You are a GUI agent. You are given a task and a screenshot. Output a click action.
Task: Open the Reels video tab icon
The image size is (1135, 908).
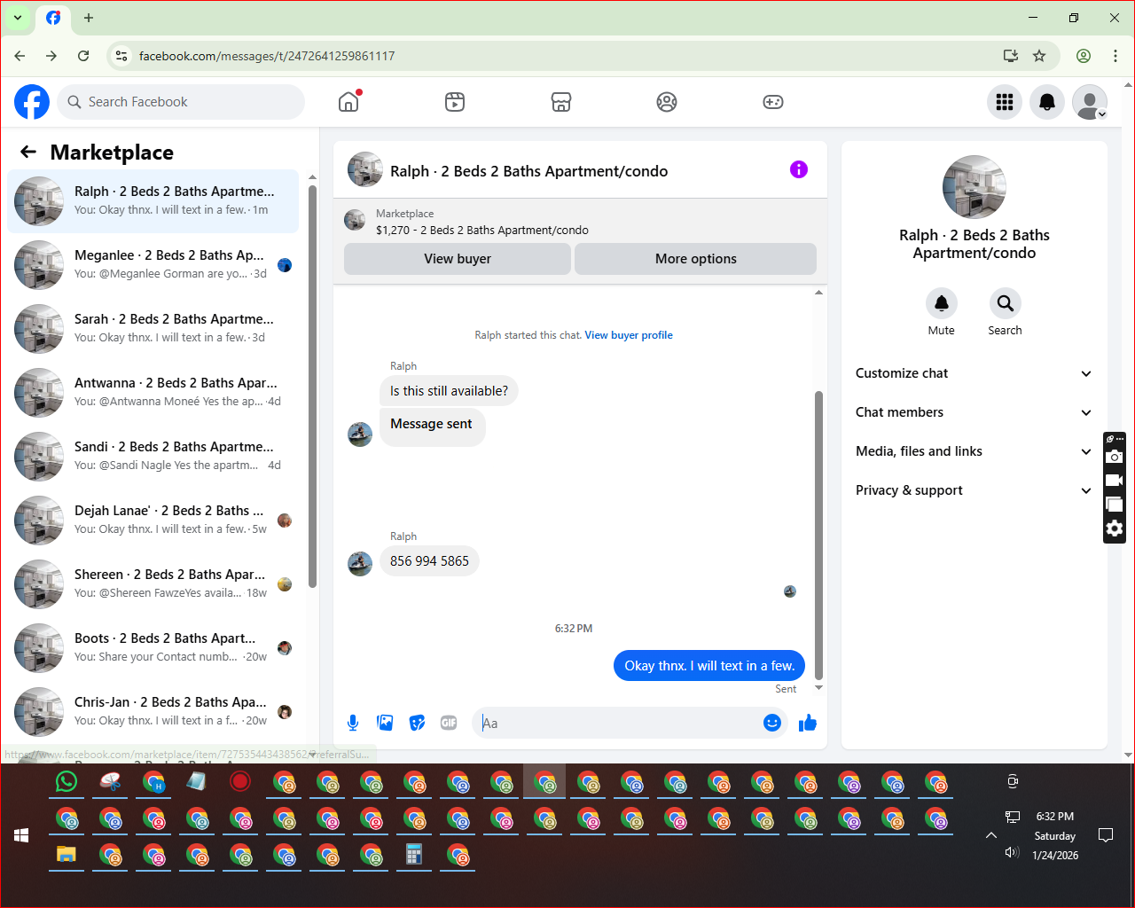455,102
